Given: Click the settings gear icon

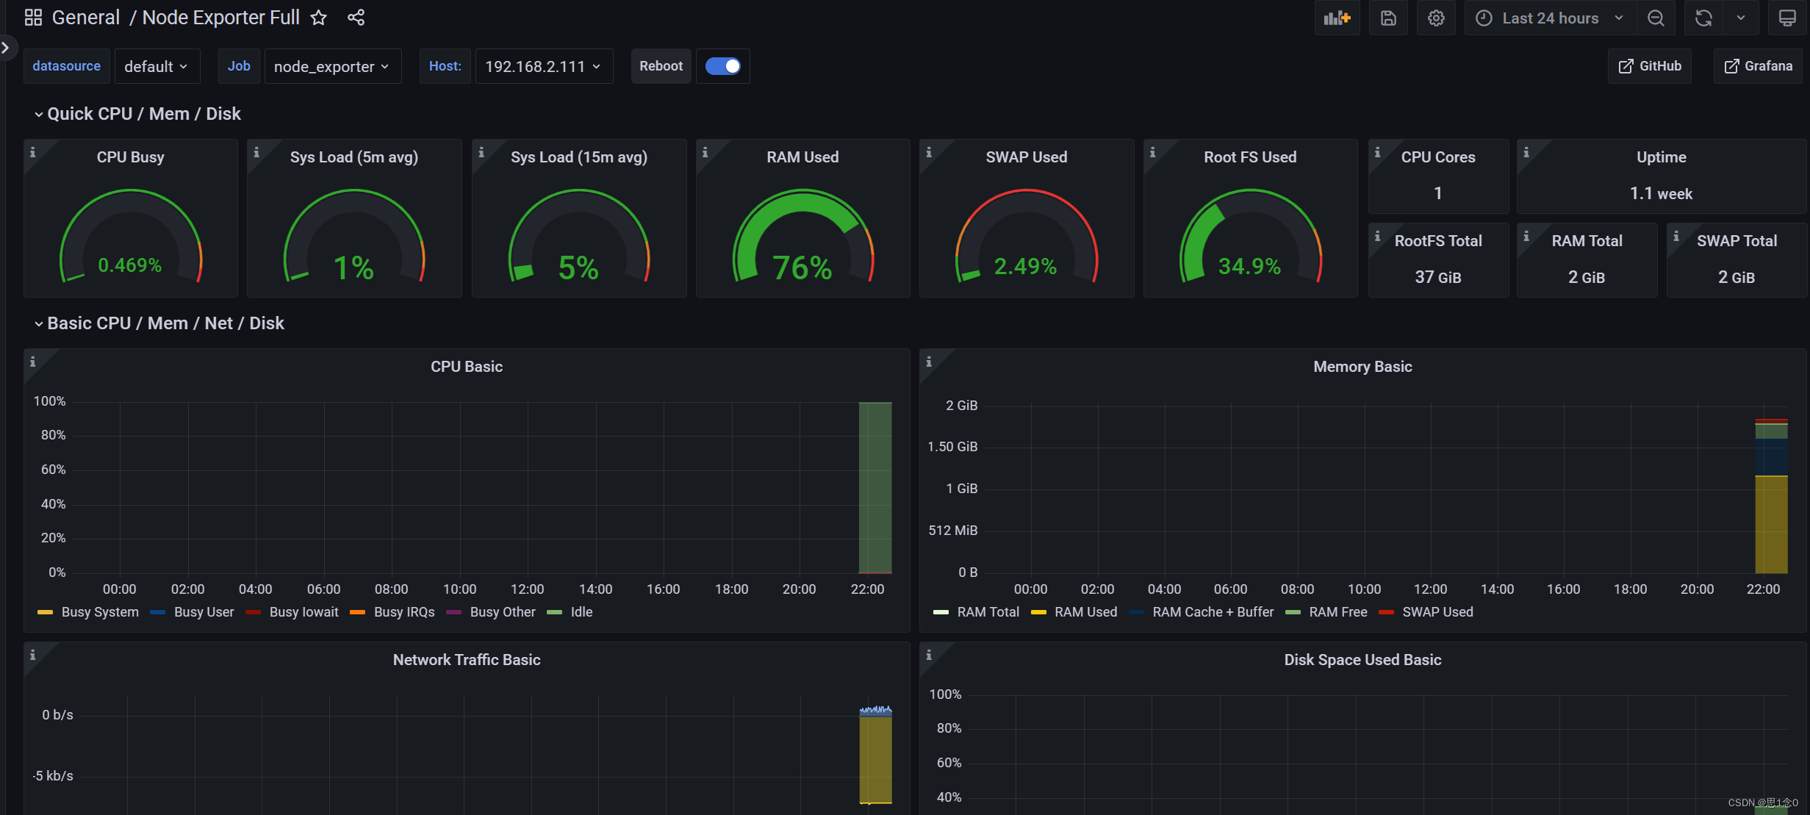Looking at the screenshot, I should [x=1437, y=18].
